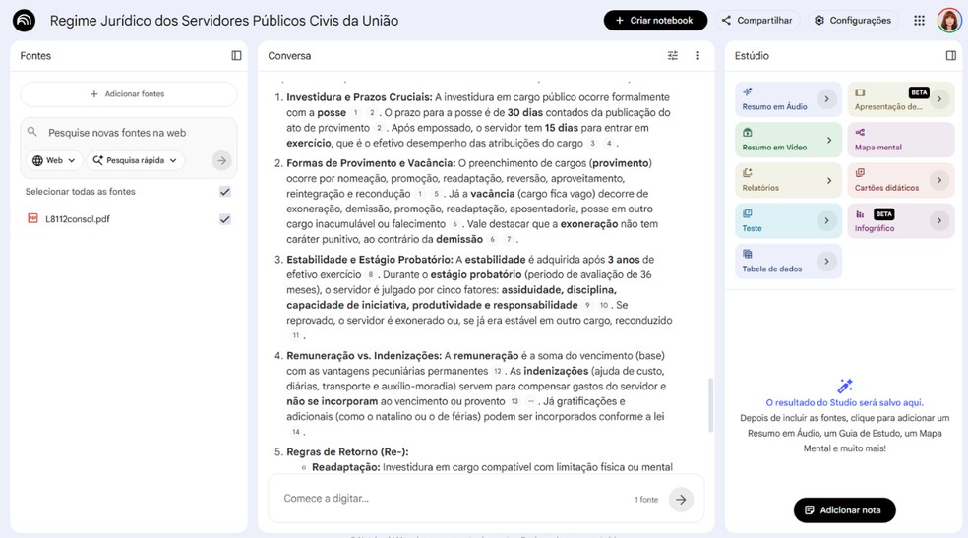Open Configurações button
The width and height of the screenshot is (968, 538).
point(853,21)
